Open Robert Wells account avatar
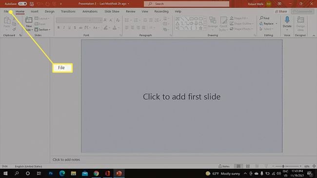Image resolution: width=317 pixels, height=178 pixels. (269, 4)
